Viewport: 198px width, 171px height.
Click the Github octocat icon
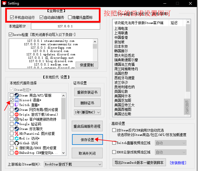(17, 143)
